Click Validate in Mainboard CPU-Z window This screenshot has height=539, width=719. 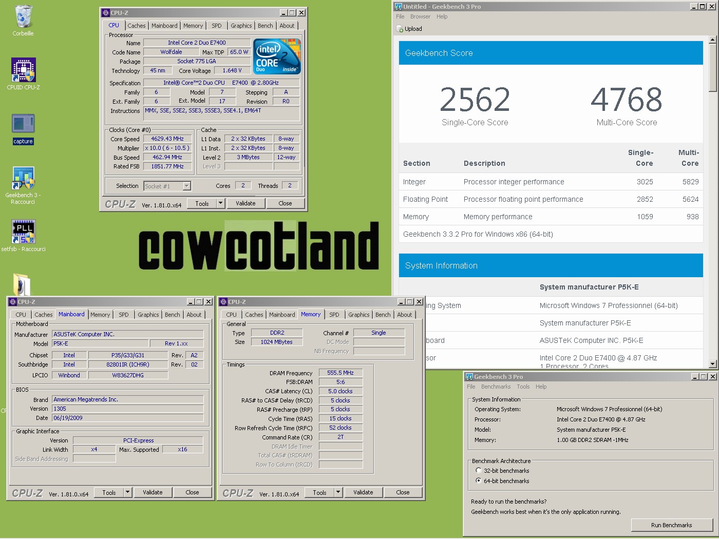[x=153, y=492]
